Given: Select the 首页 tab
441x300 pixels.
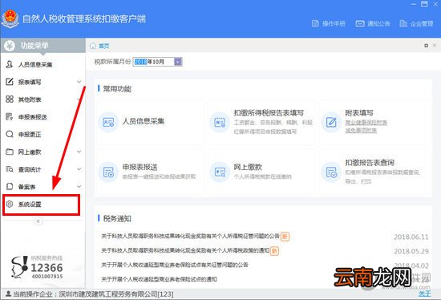Looking at the screenshot, I should coord(104,46).
